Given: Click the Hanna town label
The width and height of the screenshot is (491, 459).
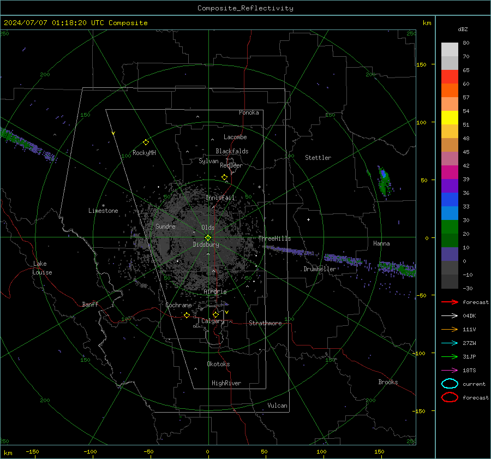Looking at the screenshot, I should click(381, 244).
